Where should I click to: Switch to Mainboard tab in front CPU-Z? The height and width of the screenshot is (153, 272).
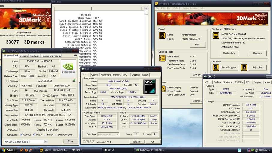pos(106,75)
